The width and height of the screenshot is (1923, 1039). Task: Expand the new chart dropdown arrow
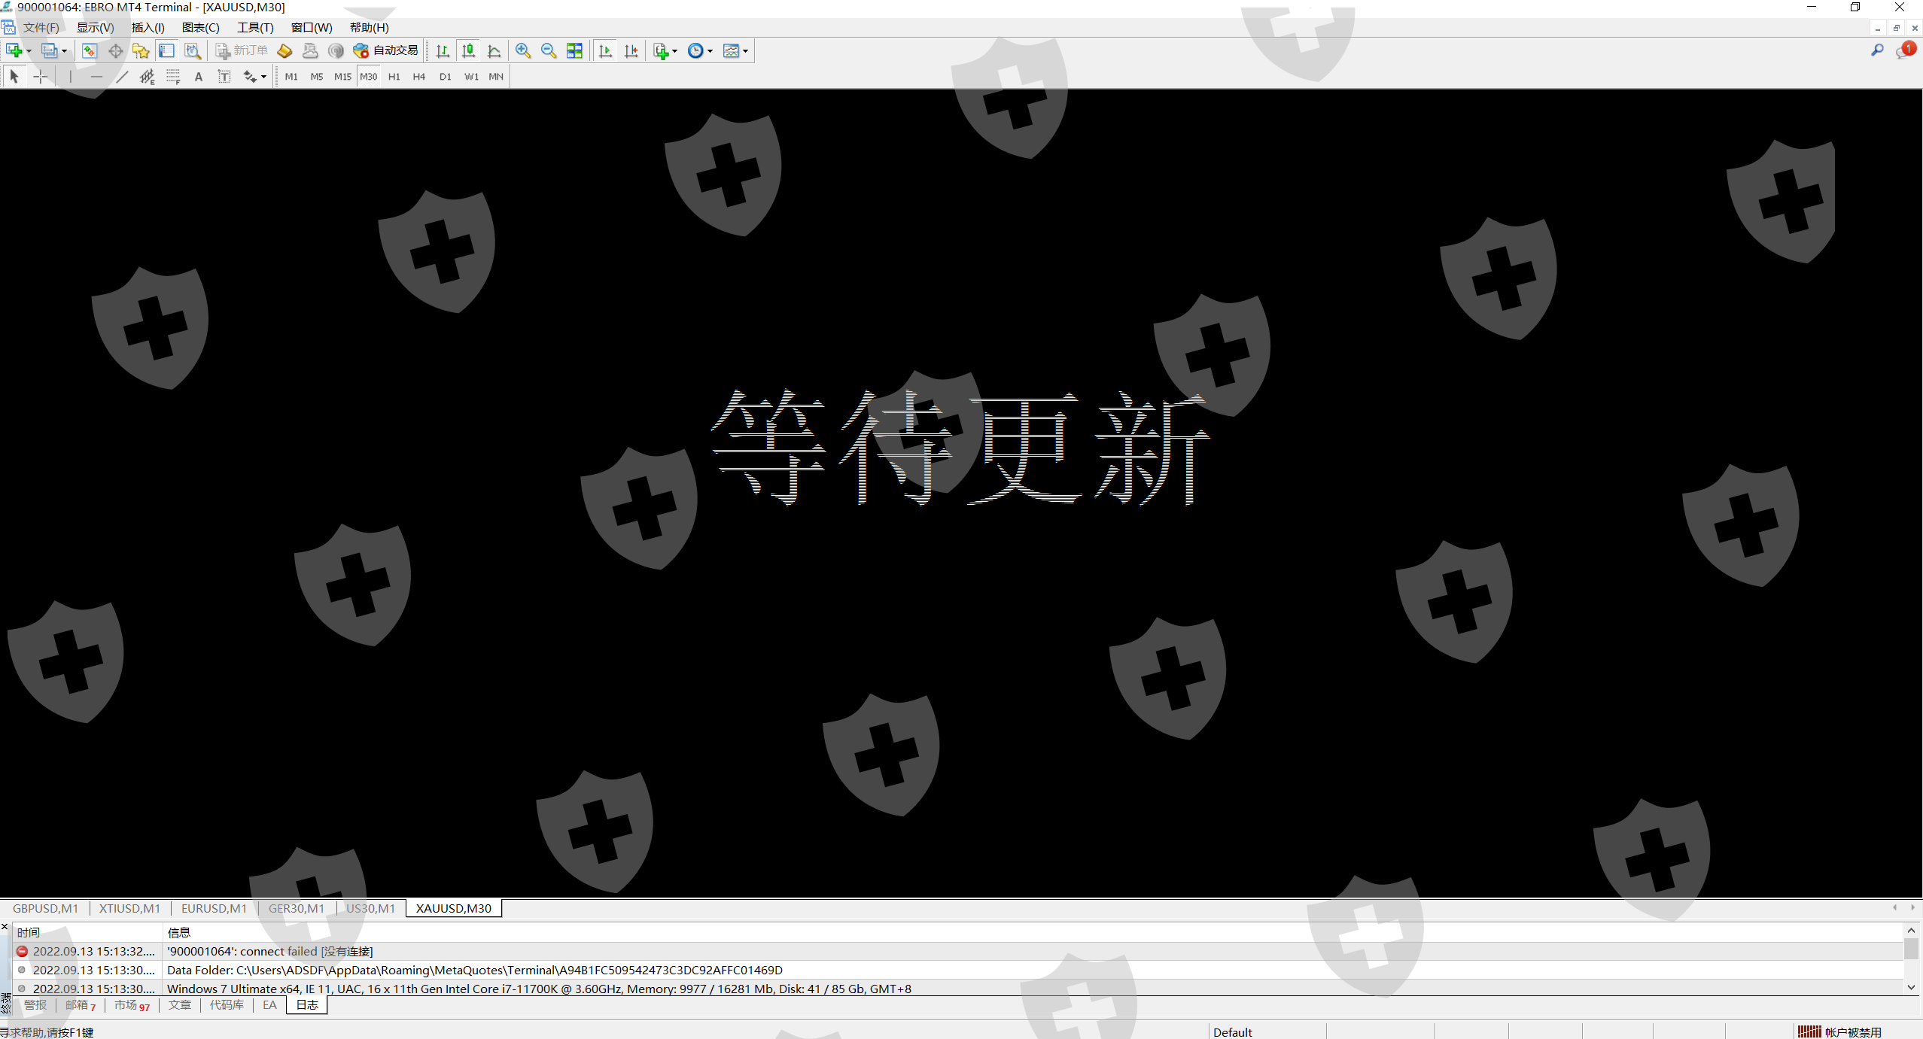29,51
